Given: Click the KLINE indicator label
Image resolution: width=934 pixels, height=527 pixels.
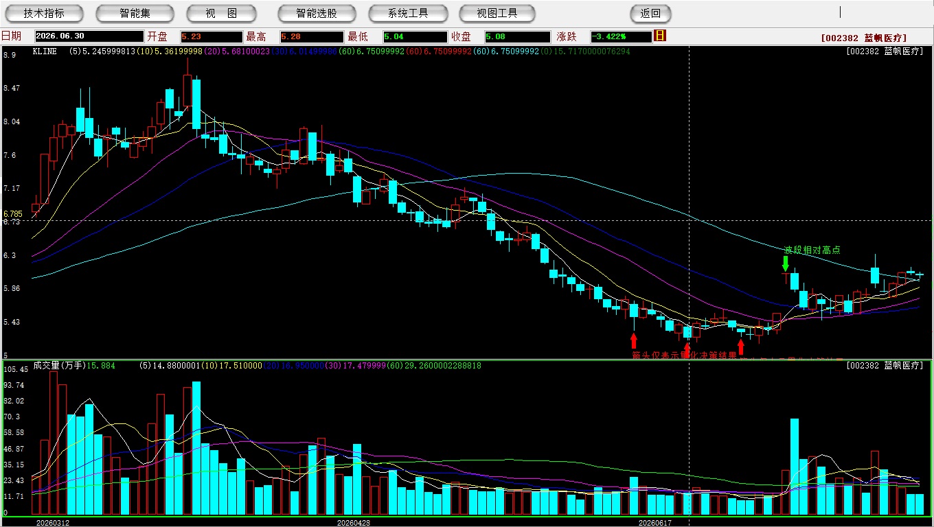Looking at the screenshot, I should (x=45, y=51).
